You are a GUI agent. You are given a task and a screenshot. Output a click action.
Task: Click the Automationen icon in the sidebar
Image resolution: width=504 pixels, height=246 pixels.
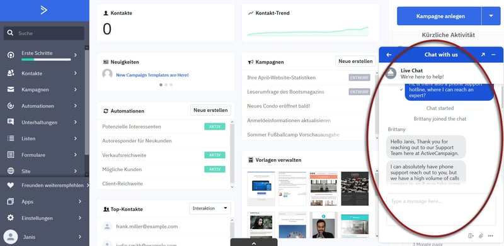[11, 106]
